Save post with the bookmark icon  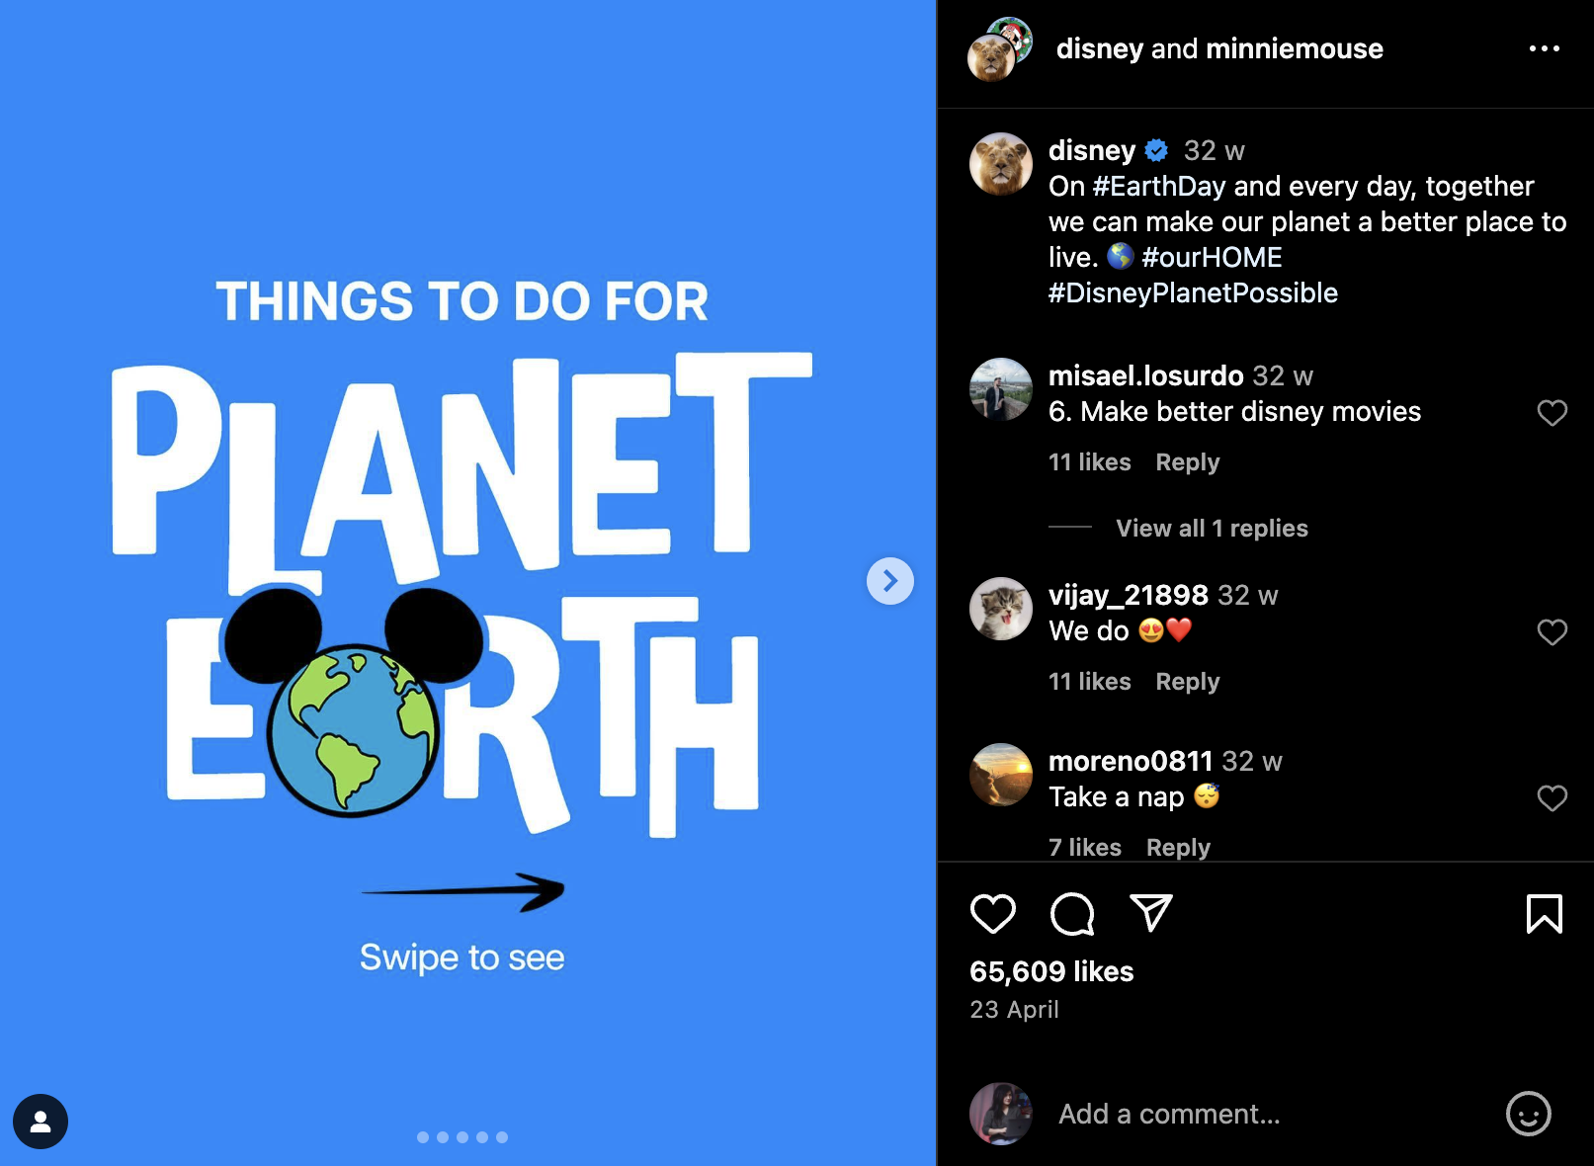pyautogui.click(x=1544, y=914)
